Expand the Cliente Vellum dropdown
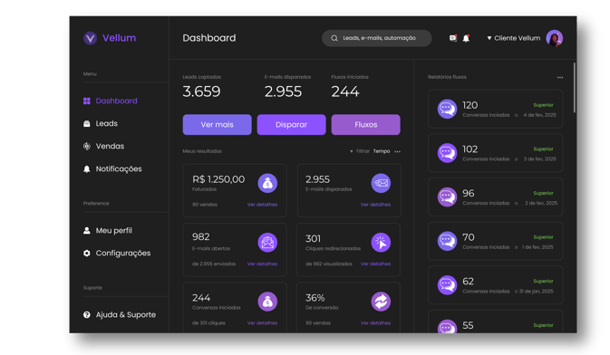The image size is (610, 355). click(514, 38)
